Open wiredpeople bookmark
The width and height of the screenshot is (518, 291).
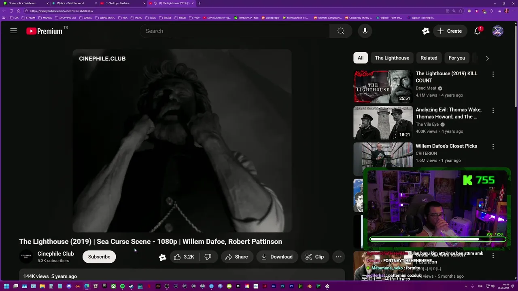pyautogui.click(x=271, y=18)
